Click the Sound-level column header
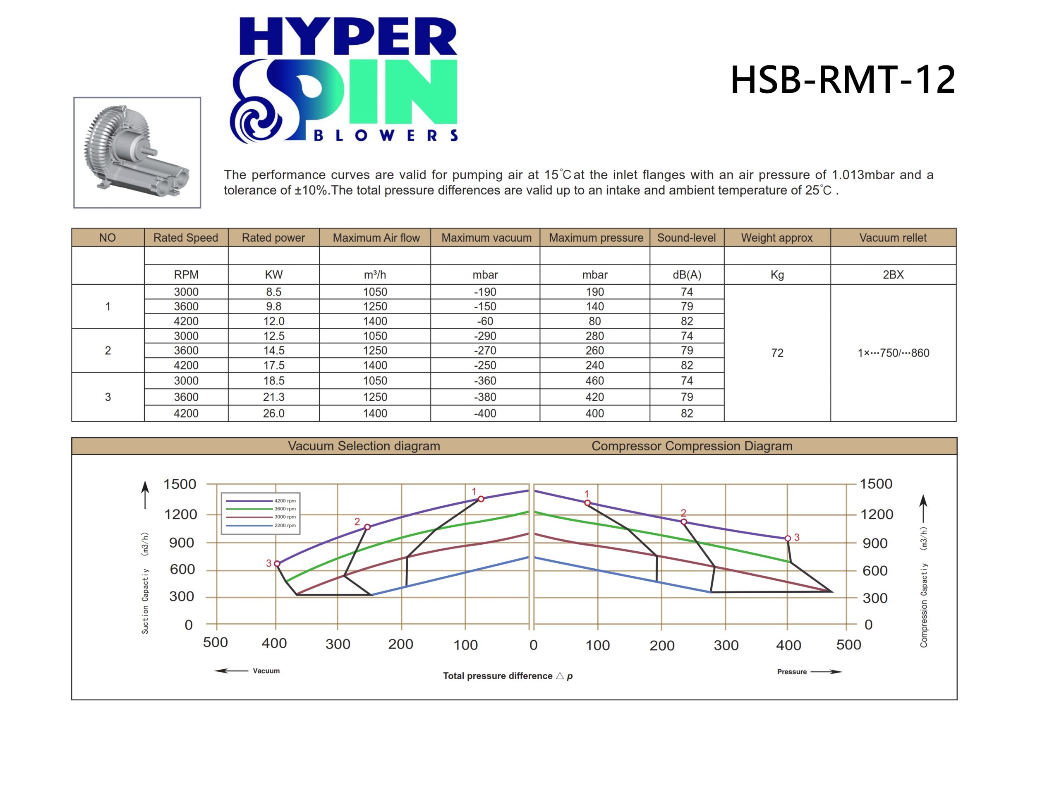 (x=686, y=238)
